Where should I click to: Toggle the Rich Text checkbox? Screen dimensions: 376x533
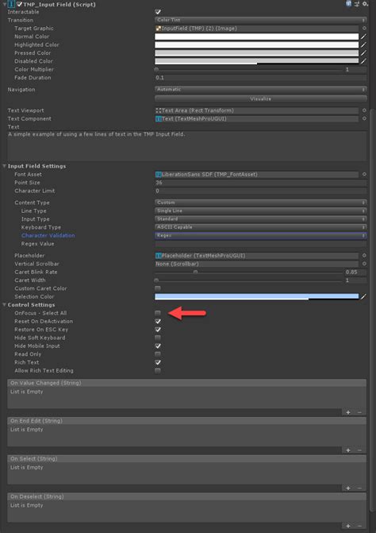click(x=158, y=362)
